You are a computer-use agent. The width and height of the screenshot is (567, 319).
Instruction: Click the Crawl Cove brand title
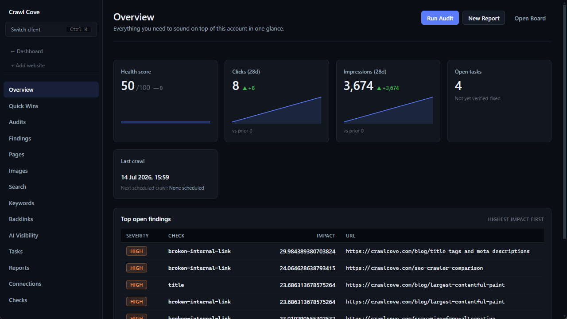24,12
